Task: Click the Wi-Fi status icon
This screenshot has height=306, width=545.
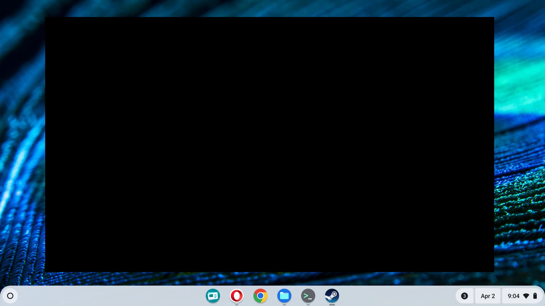Action: coord(526,296)
